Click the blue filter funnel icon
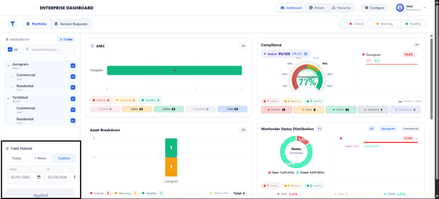 point(13,24)
